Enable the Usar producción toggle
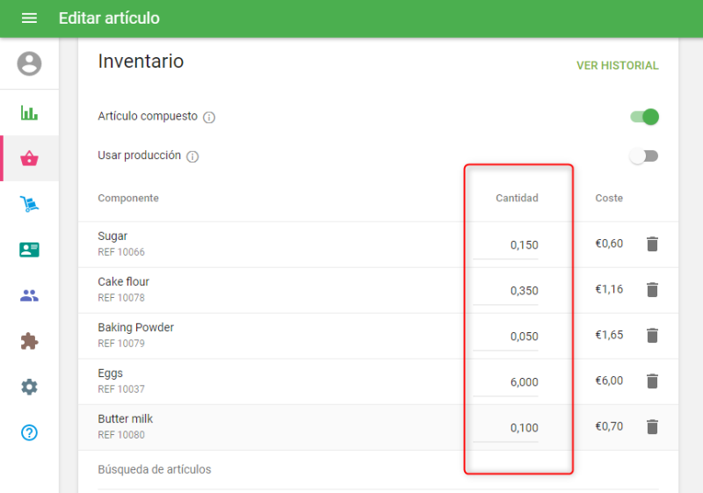 tap(644, 156)
